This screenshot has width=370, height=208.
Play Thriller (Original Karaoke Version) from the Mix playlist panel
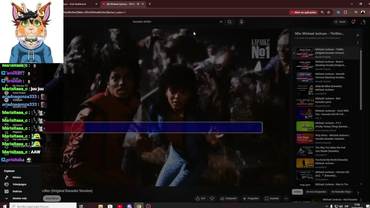coord(326,53)
